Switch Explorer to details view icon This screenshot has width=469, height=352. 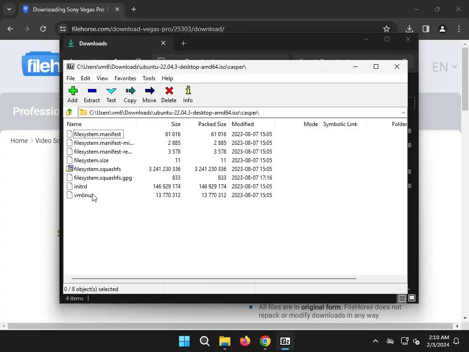pos(402,298)
